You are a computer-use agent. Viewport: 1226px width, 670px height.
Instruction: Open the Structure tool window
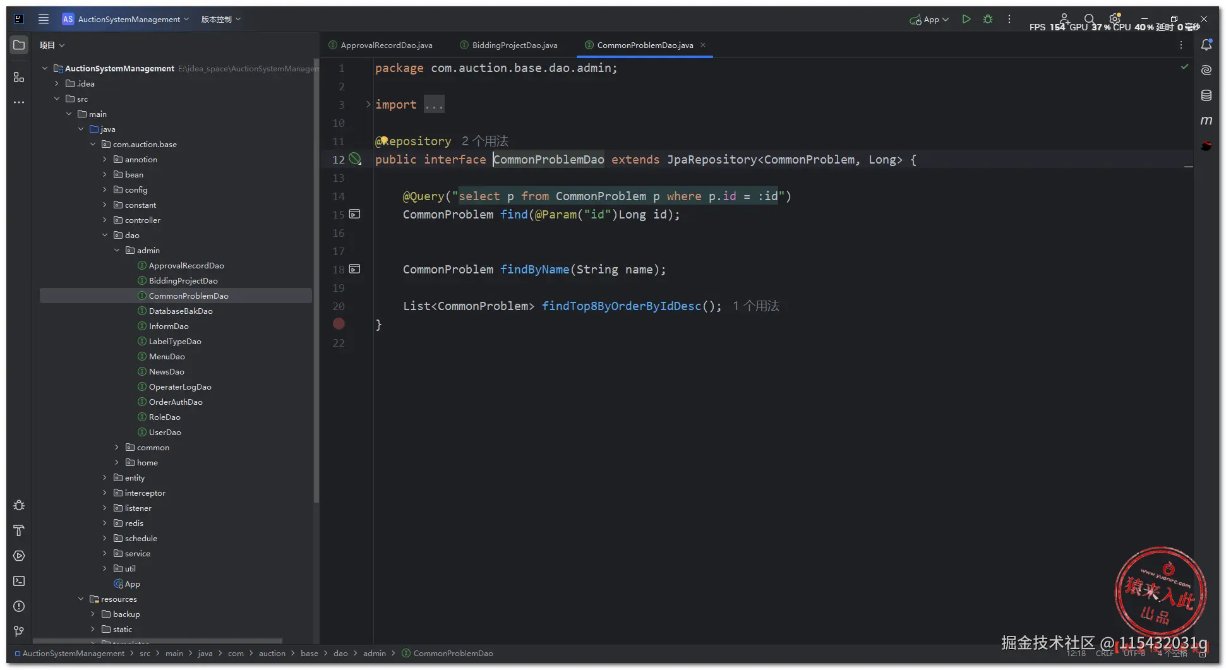pyautogui.click(x=19, y=77)
